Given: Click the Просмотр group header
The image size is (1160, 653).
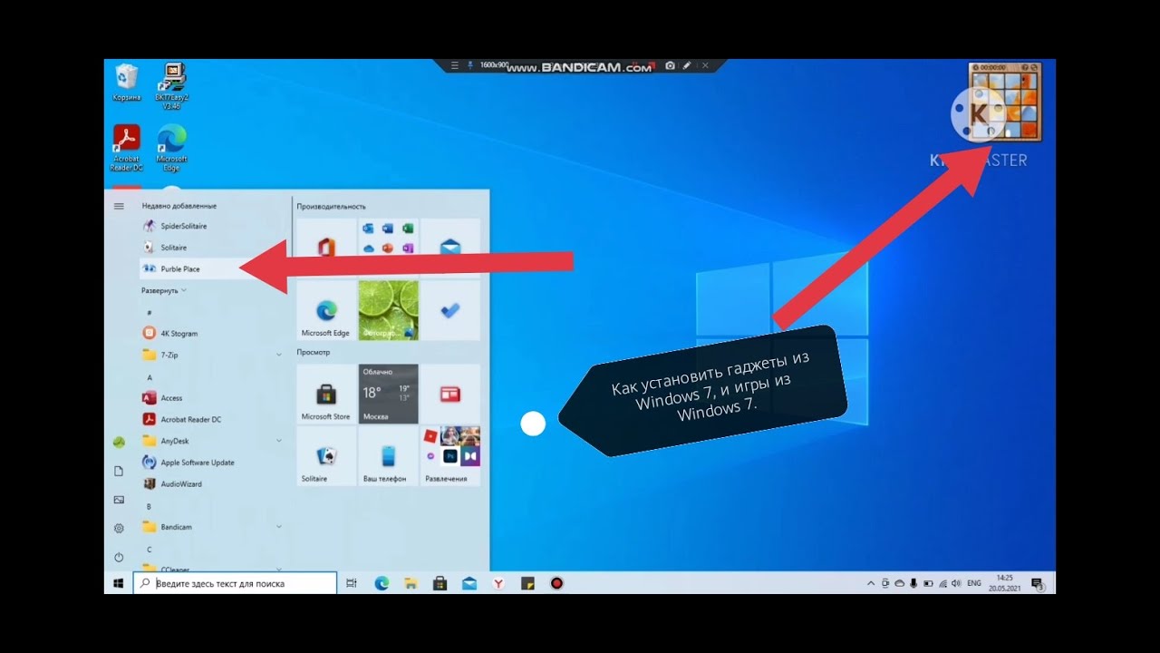Looking at the screenshot, I should (314, 352).
